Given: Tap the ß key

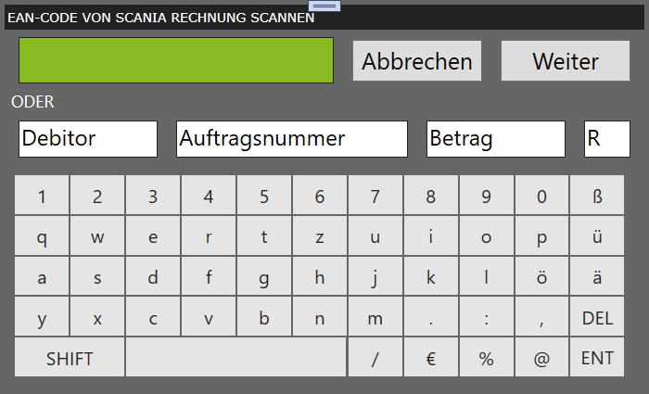Looking at the screenshot, I should click(x=597, y=195).
